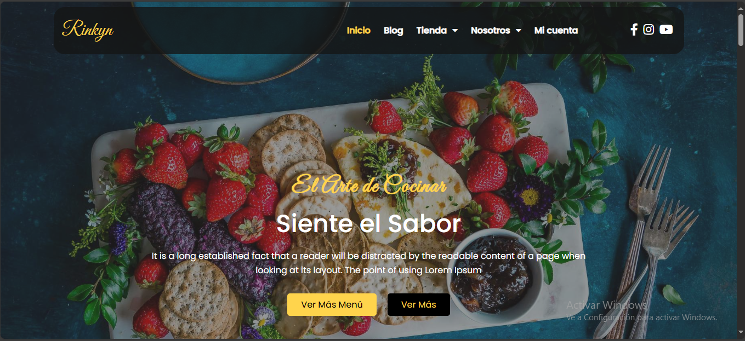Expand the Tienda dropdown arrow
Screen dimensions: 745x341
tap(455, 31)
